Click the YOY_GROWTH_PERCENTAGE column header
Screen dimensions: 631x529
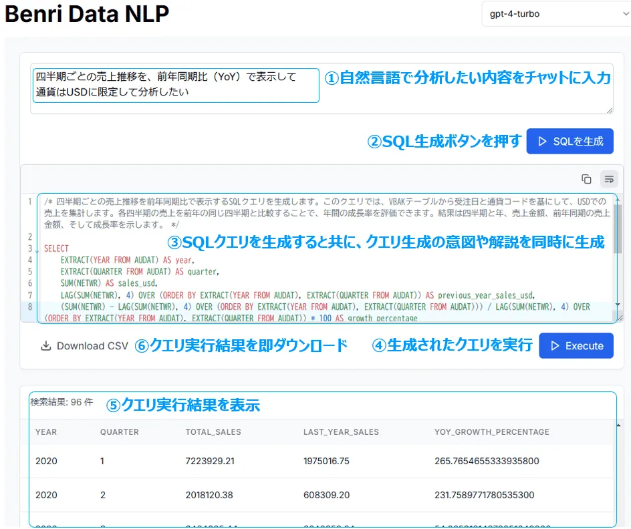(492, 432)
